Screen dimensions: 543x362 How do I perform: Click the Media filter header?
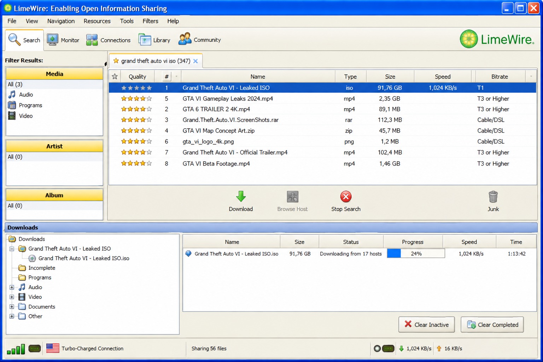point(54,74)
